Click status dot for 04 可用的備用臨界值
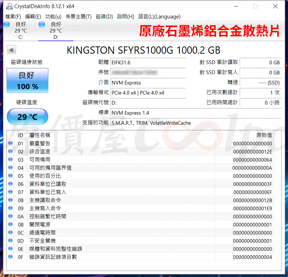 [x=10, y=167]
